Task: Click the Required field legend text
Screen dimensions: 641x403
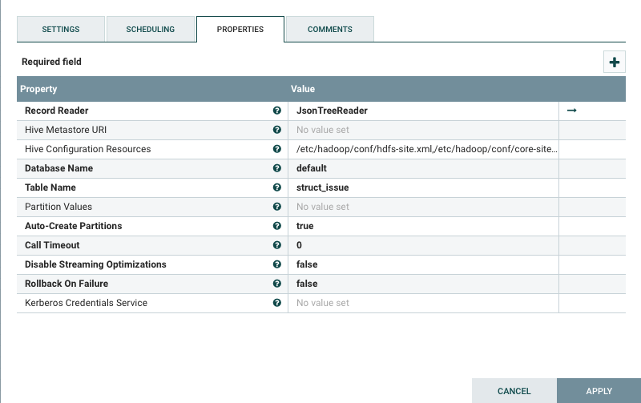Action: tap(51, 62)
